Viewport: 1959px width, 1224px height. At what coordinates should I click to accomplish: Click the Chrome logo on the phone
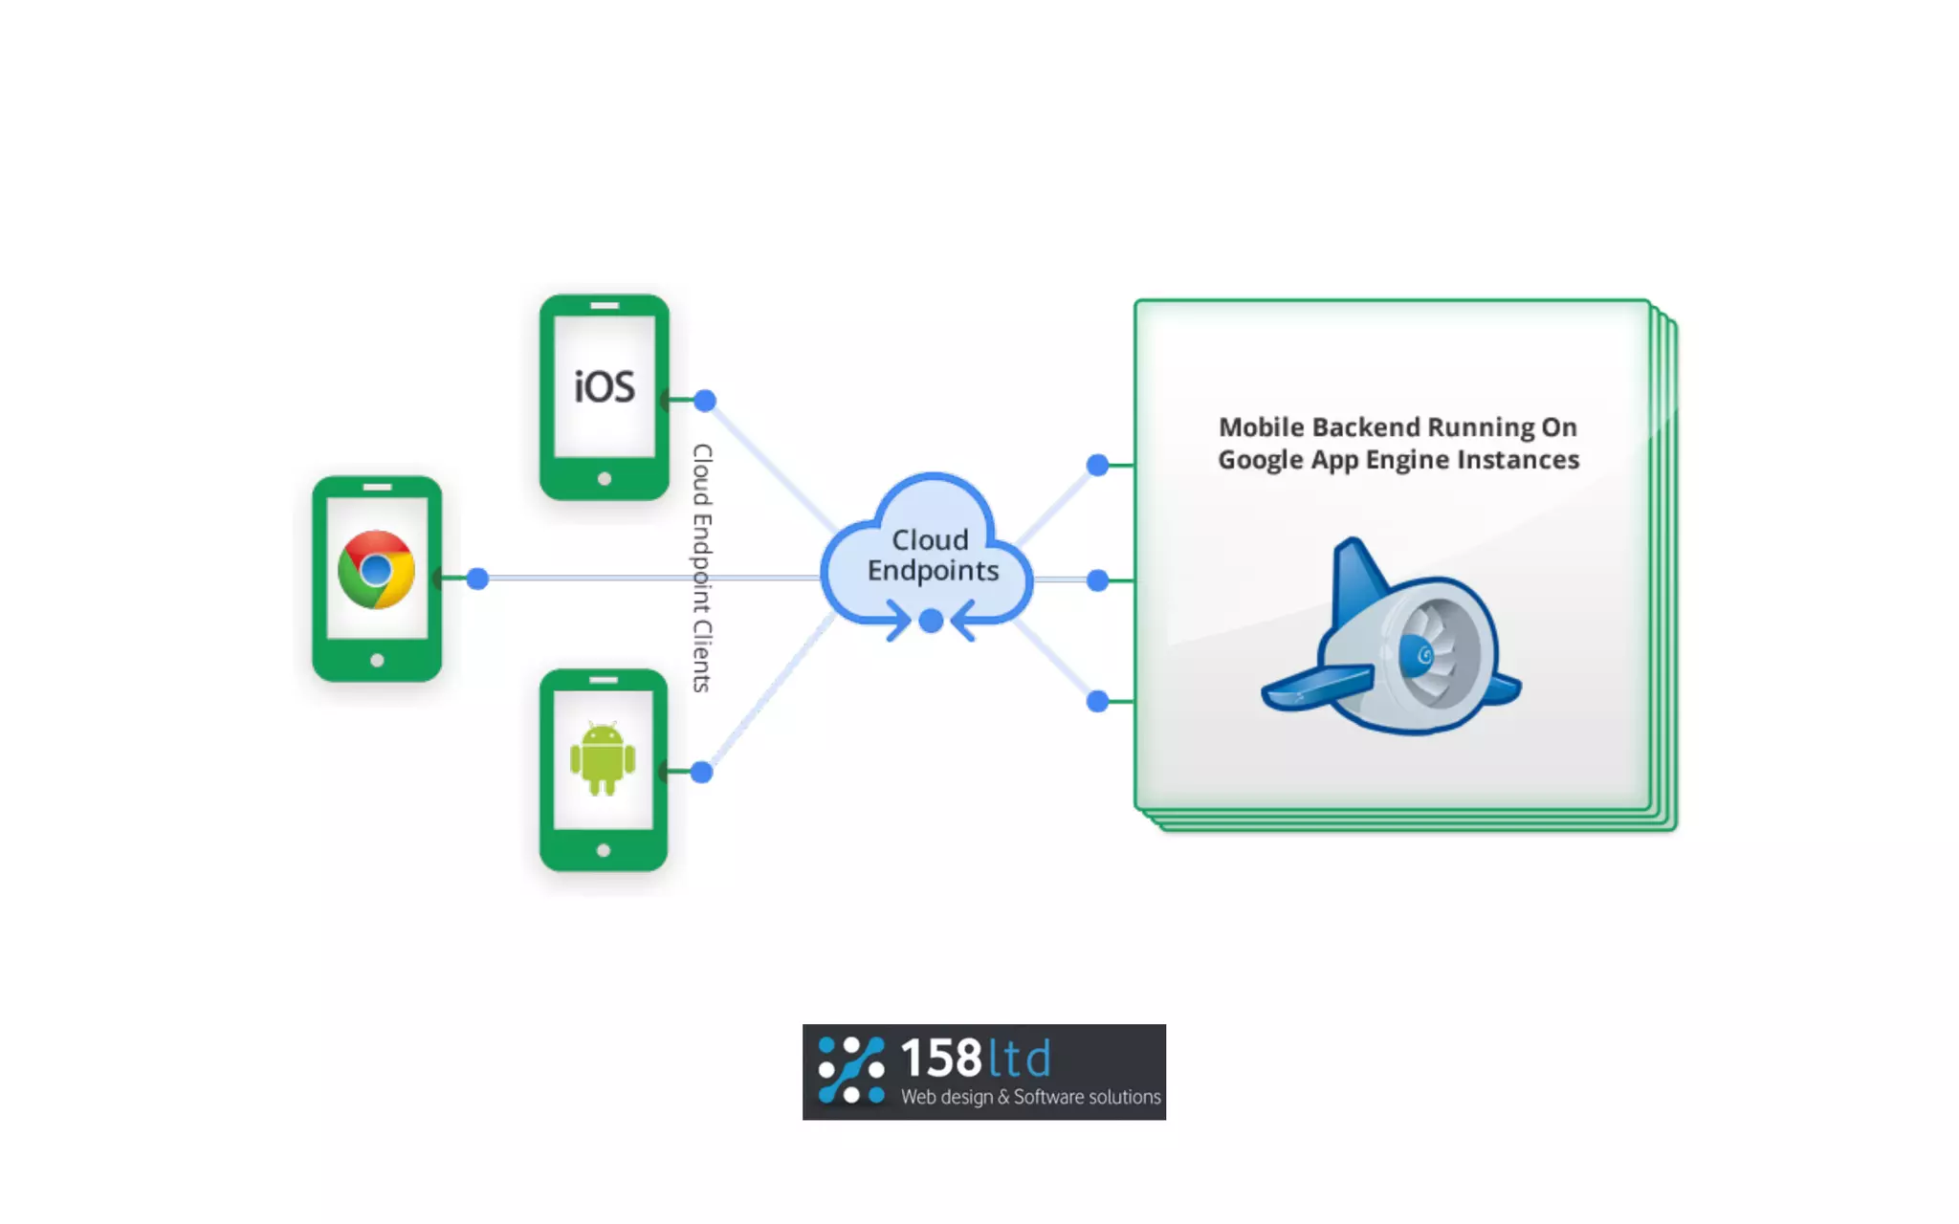(376, 570)
